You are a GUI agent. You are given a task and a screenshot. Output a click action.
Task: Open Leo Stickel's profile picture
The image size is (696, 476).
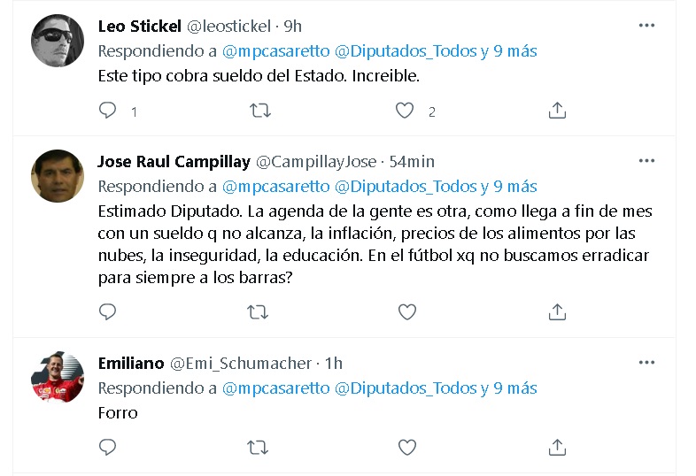click(58, 41)
